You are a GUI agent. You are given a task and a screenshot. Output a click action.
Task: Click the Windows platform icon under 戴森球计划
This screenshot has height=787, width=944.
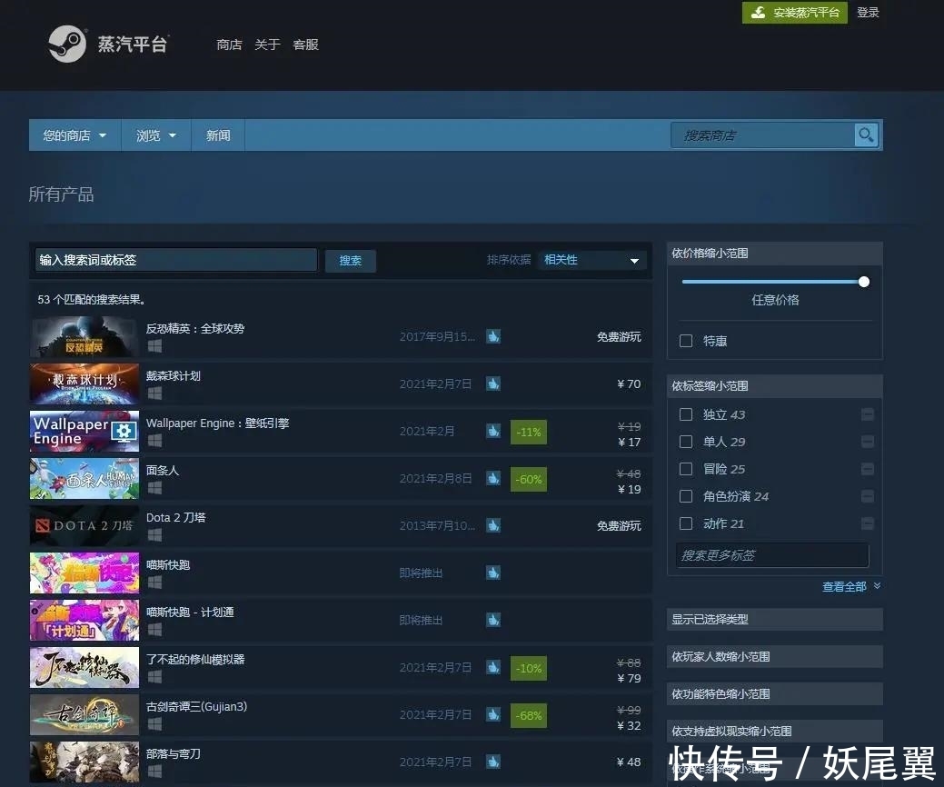[154, 394]
